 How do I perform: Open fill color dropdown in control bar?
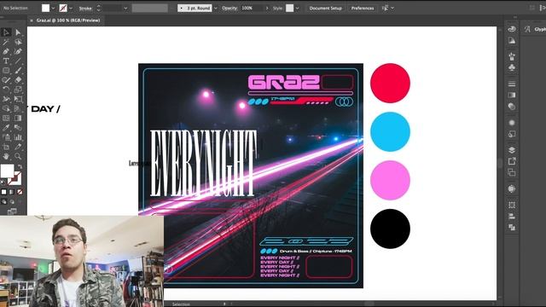click(x=53, y=9)
